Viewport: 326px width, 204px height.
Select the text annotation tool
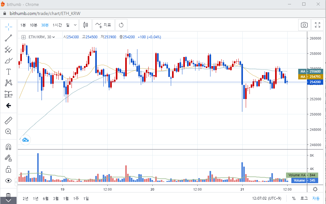point(8,72)
